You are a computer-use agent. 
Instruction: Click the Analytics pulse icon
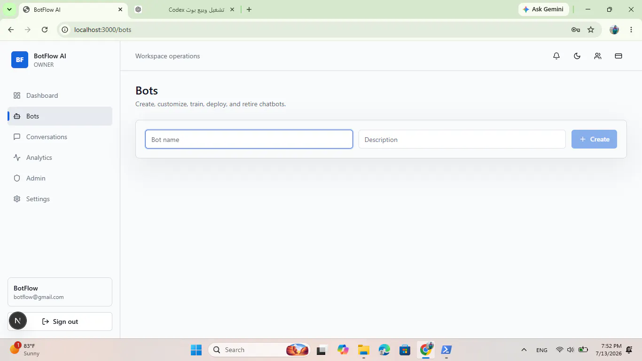(17, 157)
